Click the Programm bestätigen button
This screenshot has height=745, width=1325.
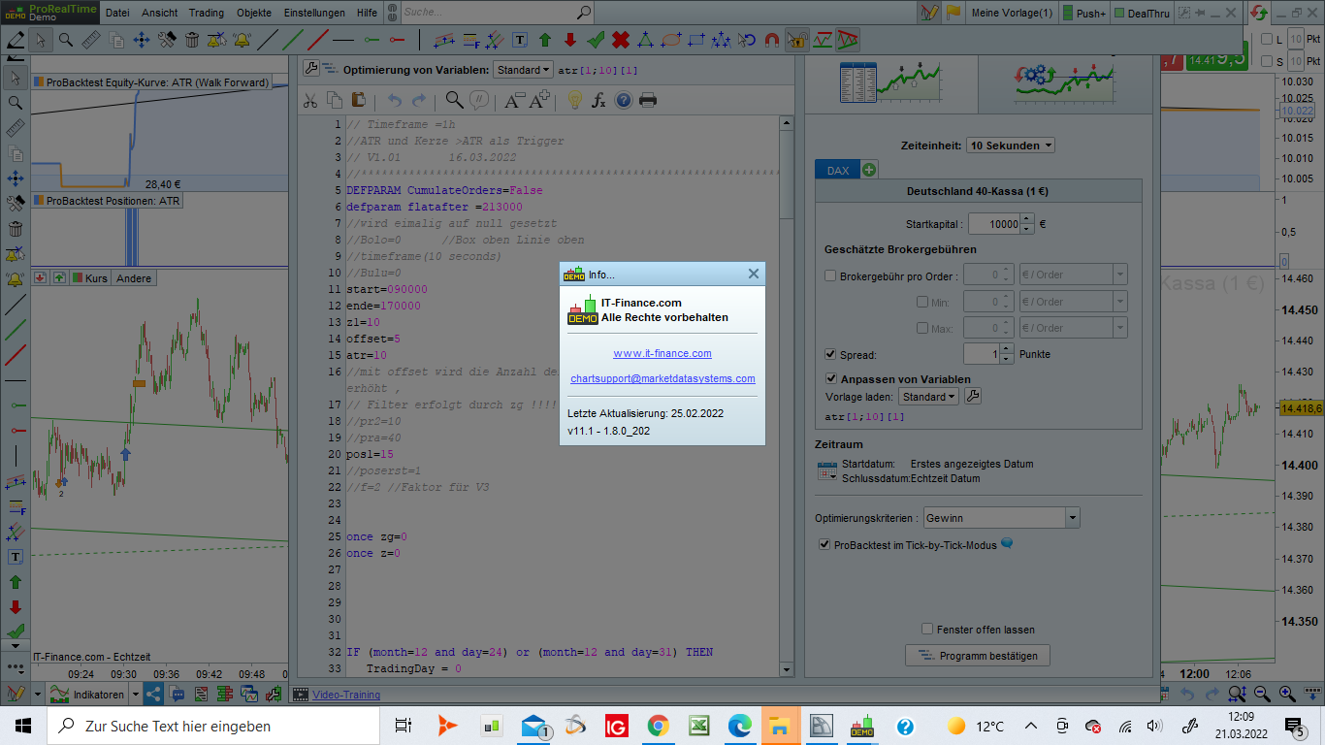pyautogui.click(x=978, y=656)
